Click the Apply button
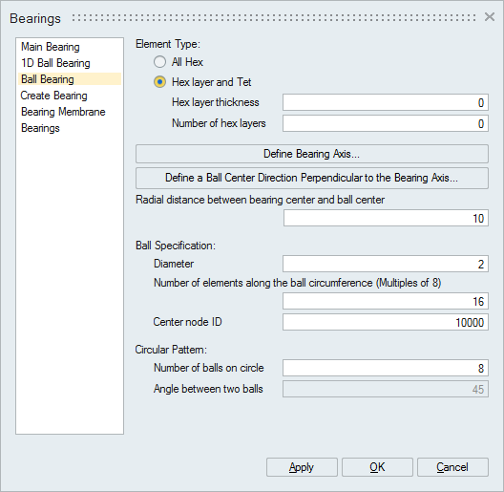 [x=302, y=467]
